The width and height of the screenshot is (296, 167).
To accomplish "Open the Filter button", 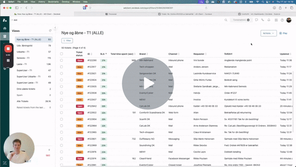I will (67, 40).
